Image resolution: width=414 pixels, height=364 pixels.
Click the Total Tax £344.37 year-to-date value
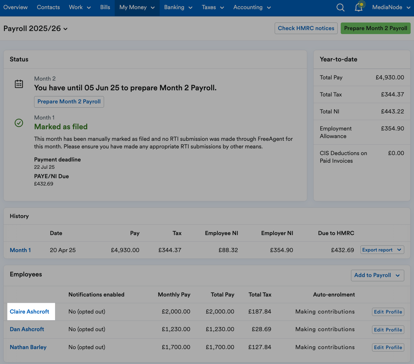click(x=392, y=94)
